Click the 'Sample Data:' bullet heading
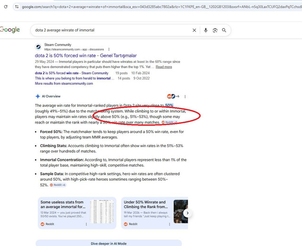Screen dimensions: 302x246 (52, 174)
